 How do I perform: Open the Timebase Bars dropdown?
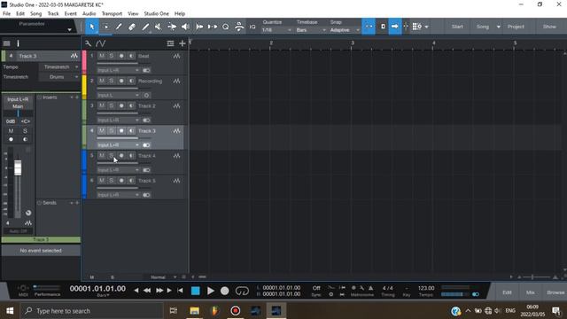[x=311, y=30]
